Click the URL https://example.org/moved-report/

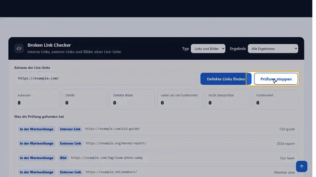[x=116, y=143]
